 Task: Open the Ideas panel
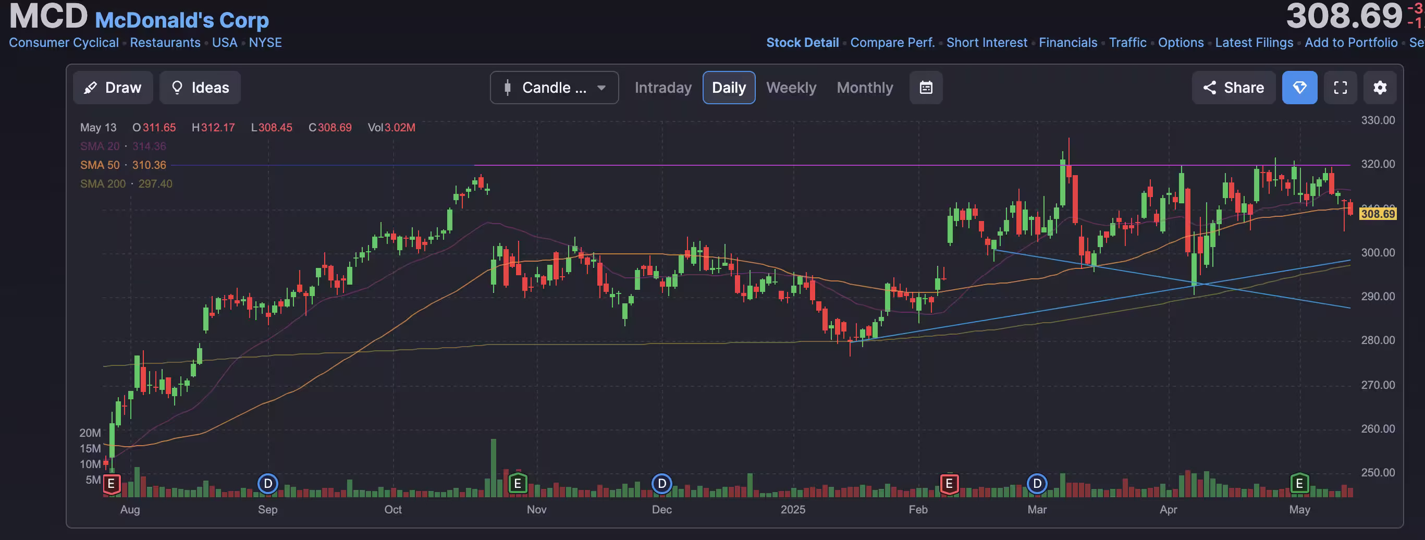(200, 88)
